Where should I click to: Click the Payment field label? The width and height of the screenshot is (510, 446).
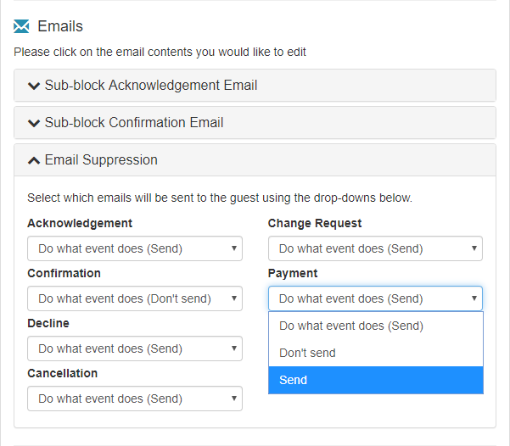point(293,273)
